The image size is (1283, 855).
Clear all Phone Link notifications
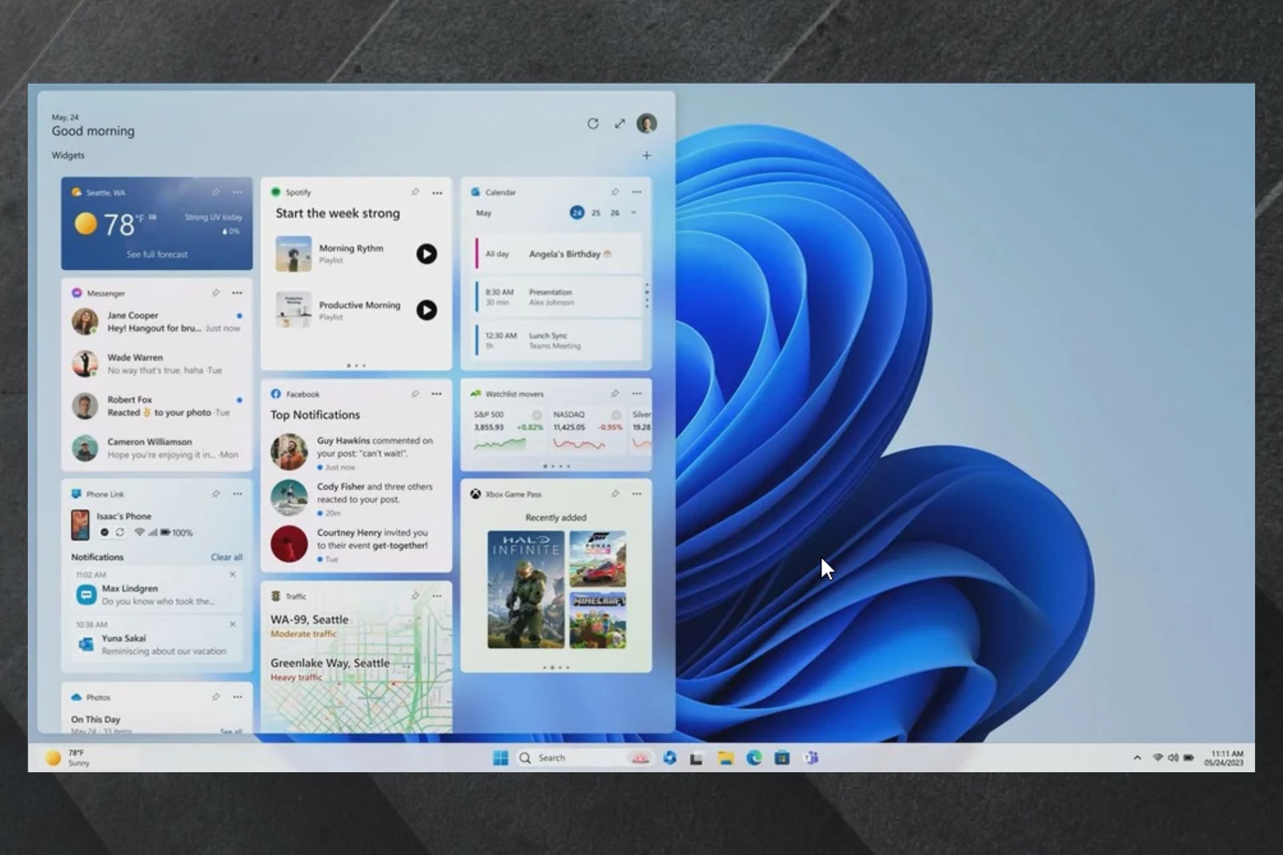[227, 557]
